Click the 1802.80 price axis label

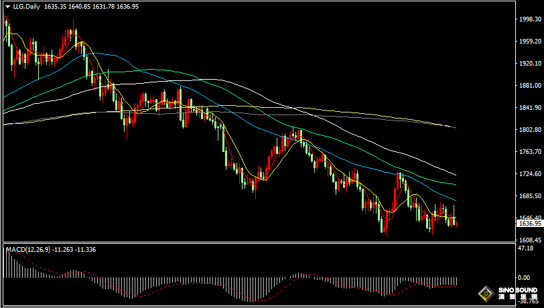tap(529, 130)
